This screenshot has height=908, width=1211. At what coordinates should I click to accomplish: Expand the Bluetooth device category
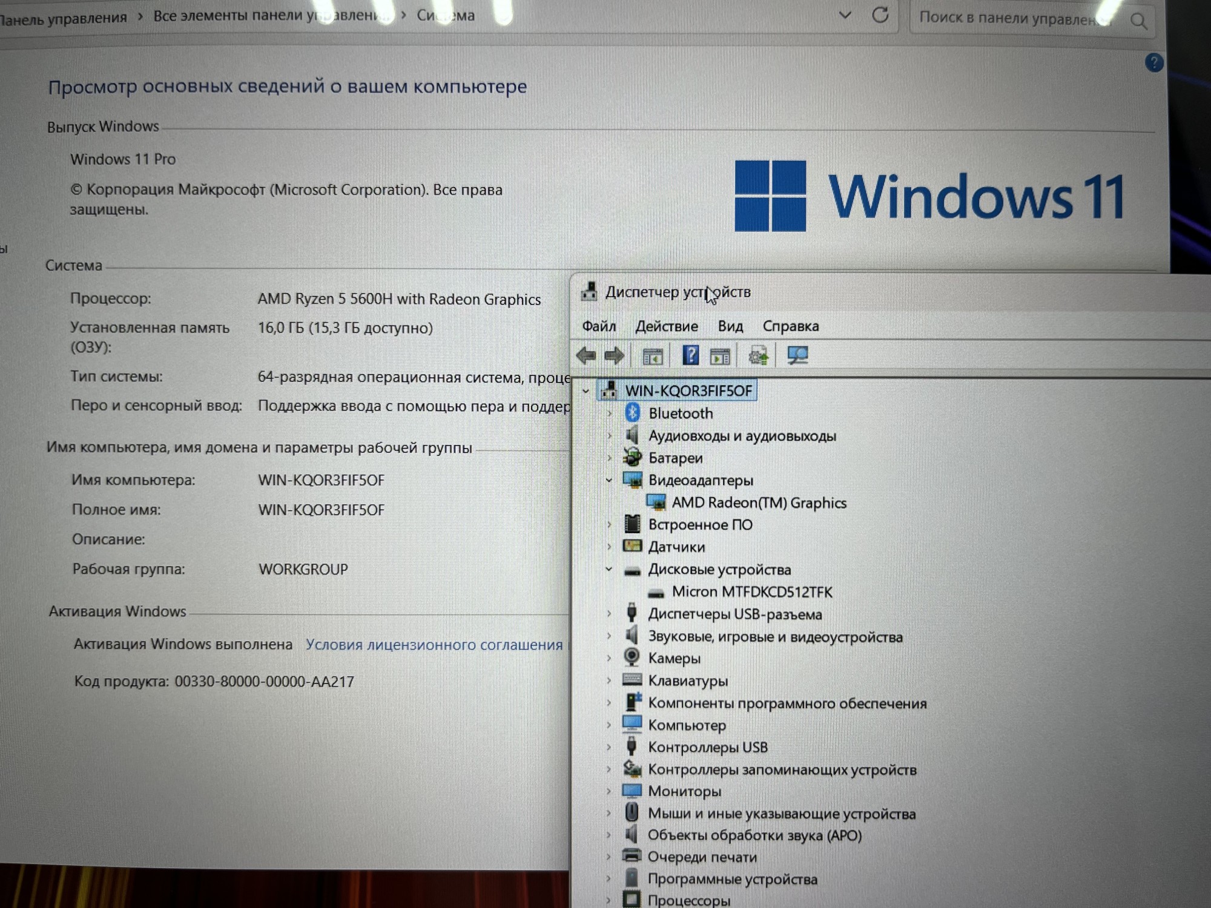[x=610, y=413]
